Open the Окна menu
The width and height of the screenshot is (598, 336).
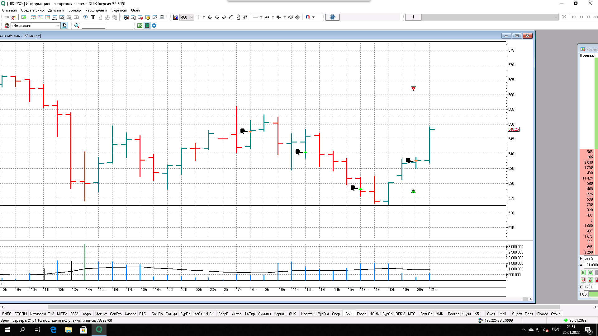135,10
